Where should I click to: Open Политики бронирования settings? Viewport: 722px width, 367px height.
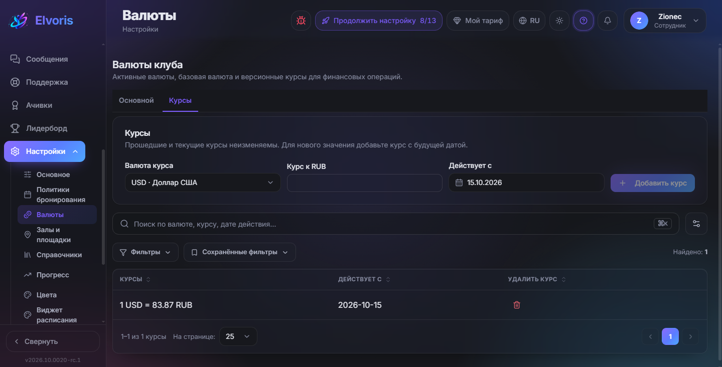click(57, 195)
